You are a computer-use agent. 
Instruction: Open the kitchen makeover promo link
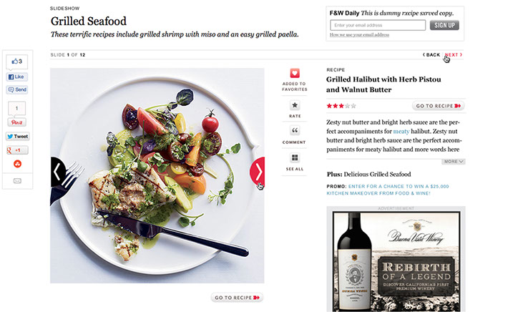point(388,190)
